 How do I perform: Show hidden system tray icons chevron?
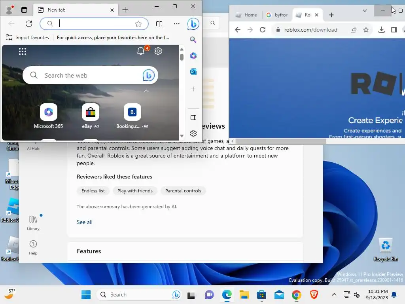[334, 294]
